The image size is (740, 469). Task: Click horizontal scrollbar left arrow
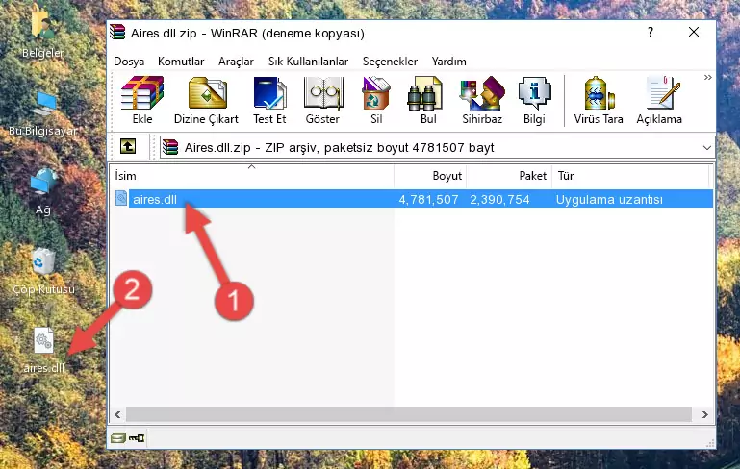118,415
